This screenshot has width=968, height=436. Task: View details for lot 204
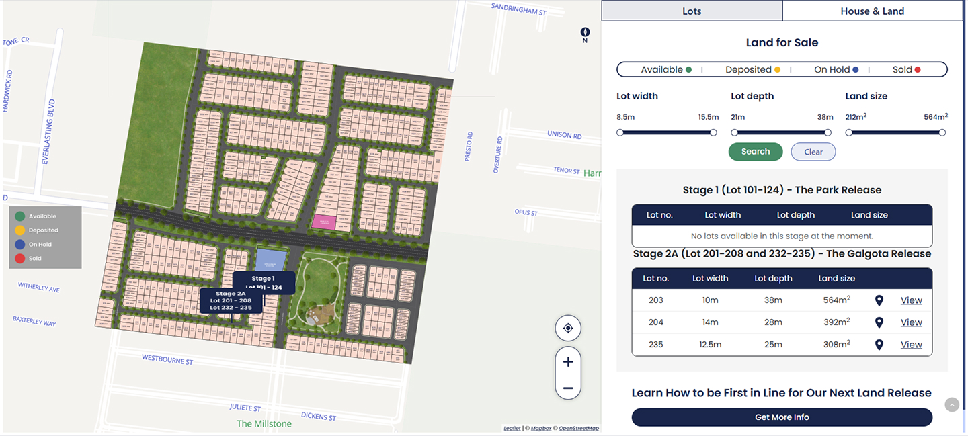point(911,322)
